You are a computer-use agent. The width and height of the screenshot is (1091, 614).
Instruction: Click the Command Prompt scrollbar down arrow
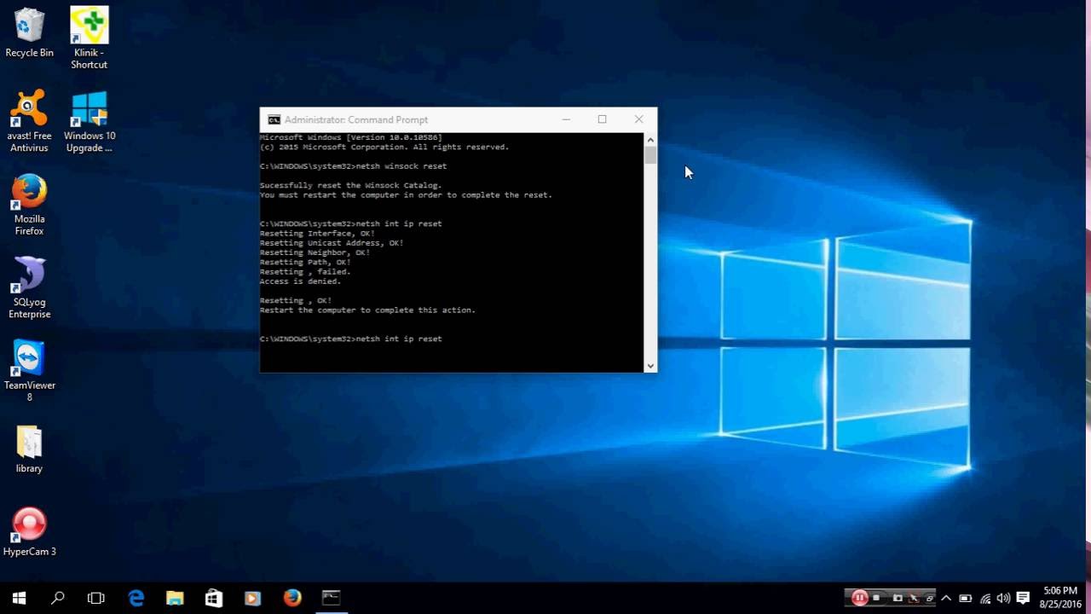pyautogui.click(x=650, y=366)
